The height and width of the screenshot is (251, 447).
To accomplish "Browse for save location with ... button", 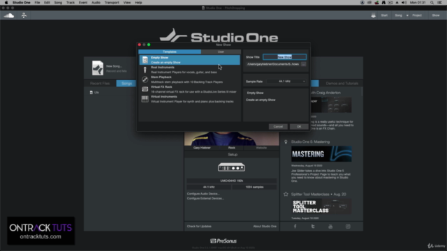I will [x=304, y=64].
